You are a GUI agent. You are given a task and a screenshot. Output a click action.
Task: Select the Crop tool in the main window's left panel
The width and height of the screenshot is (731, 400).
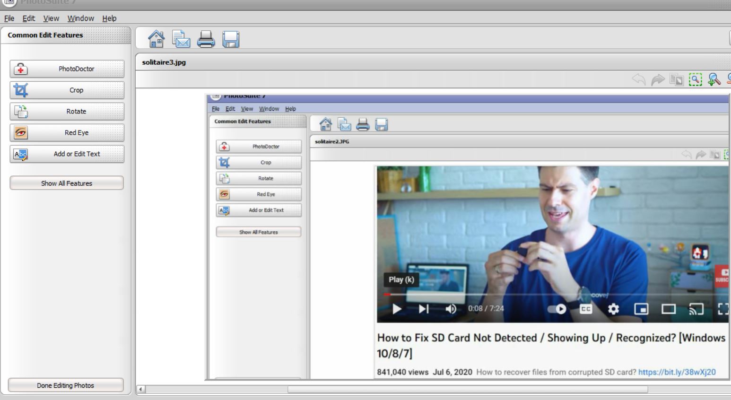[67, 90]
